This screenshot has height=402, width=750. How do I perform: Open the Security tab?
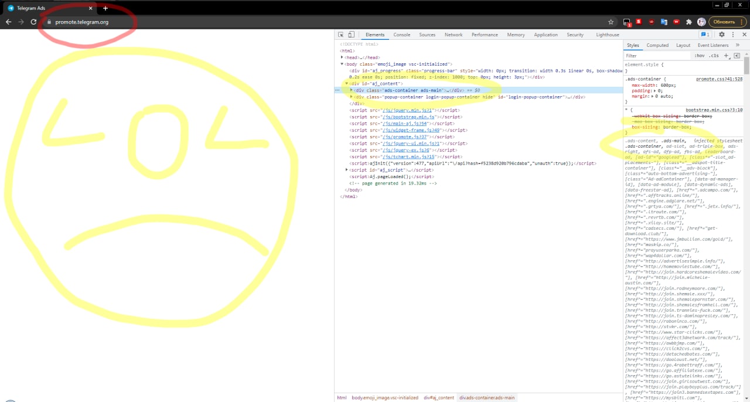pyautogui.click(x=575, y=35)
